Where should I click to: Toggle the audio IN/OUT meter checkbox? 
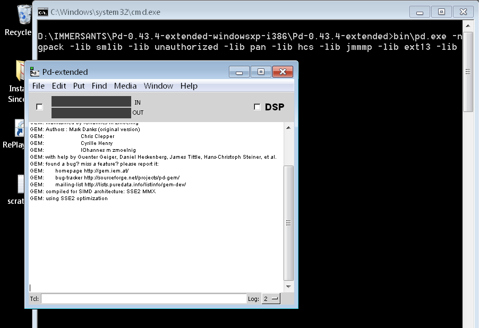[x=39, y=107]
